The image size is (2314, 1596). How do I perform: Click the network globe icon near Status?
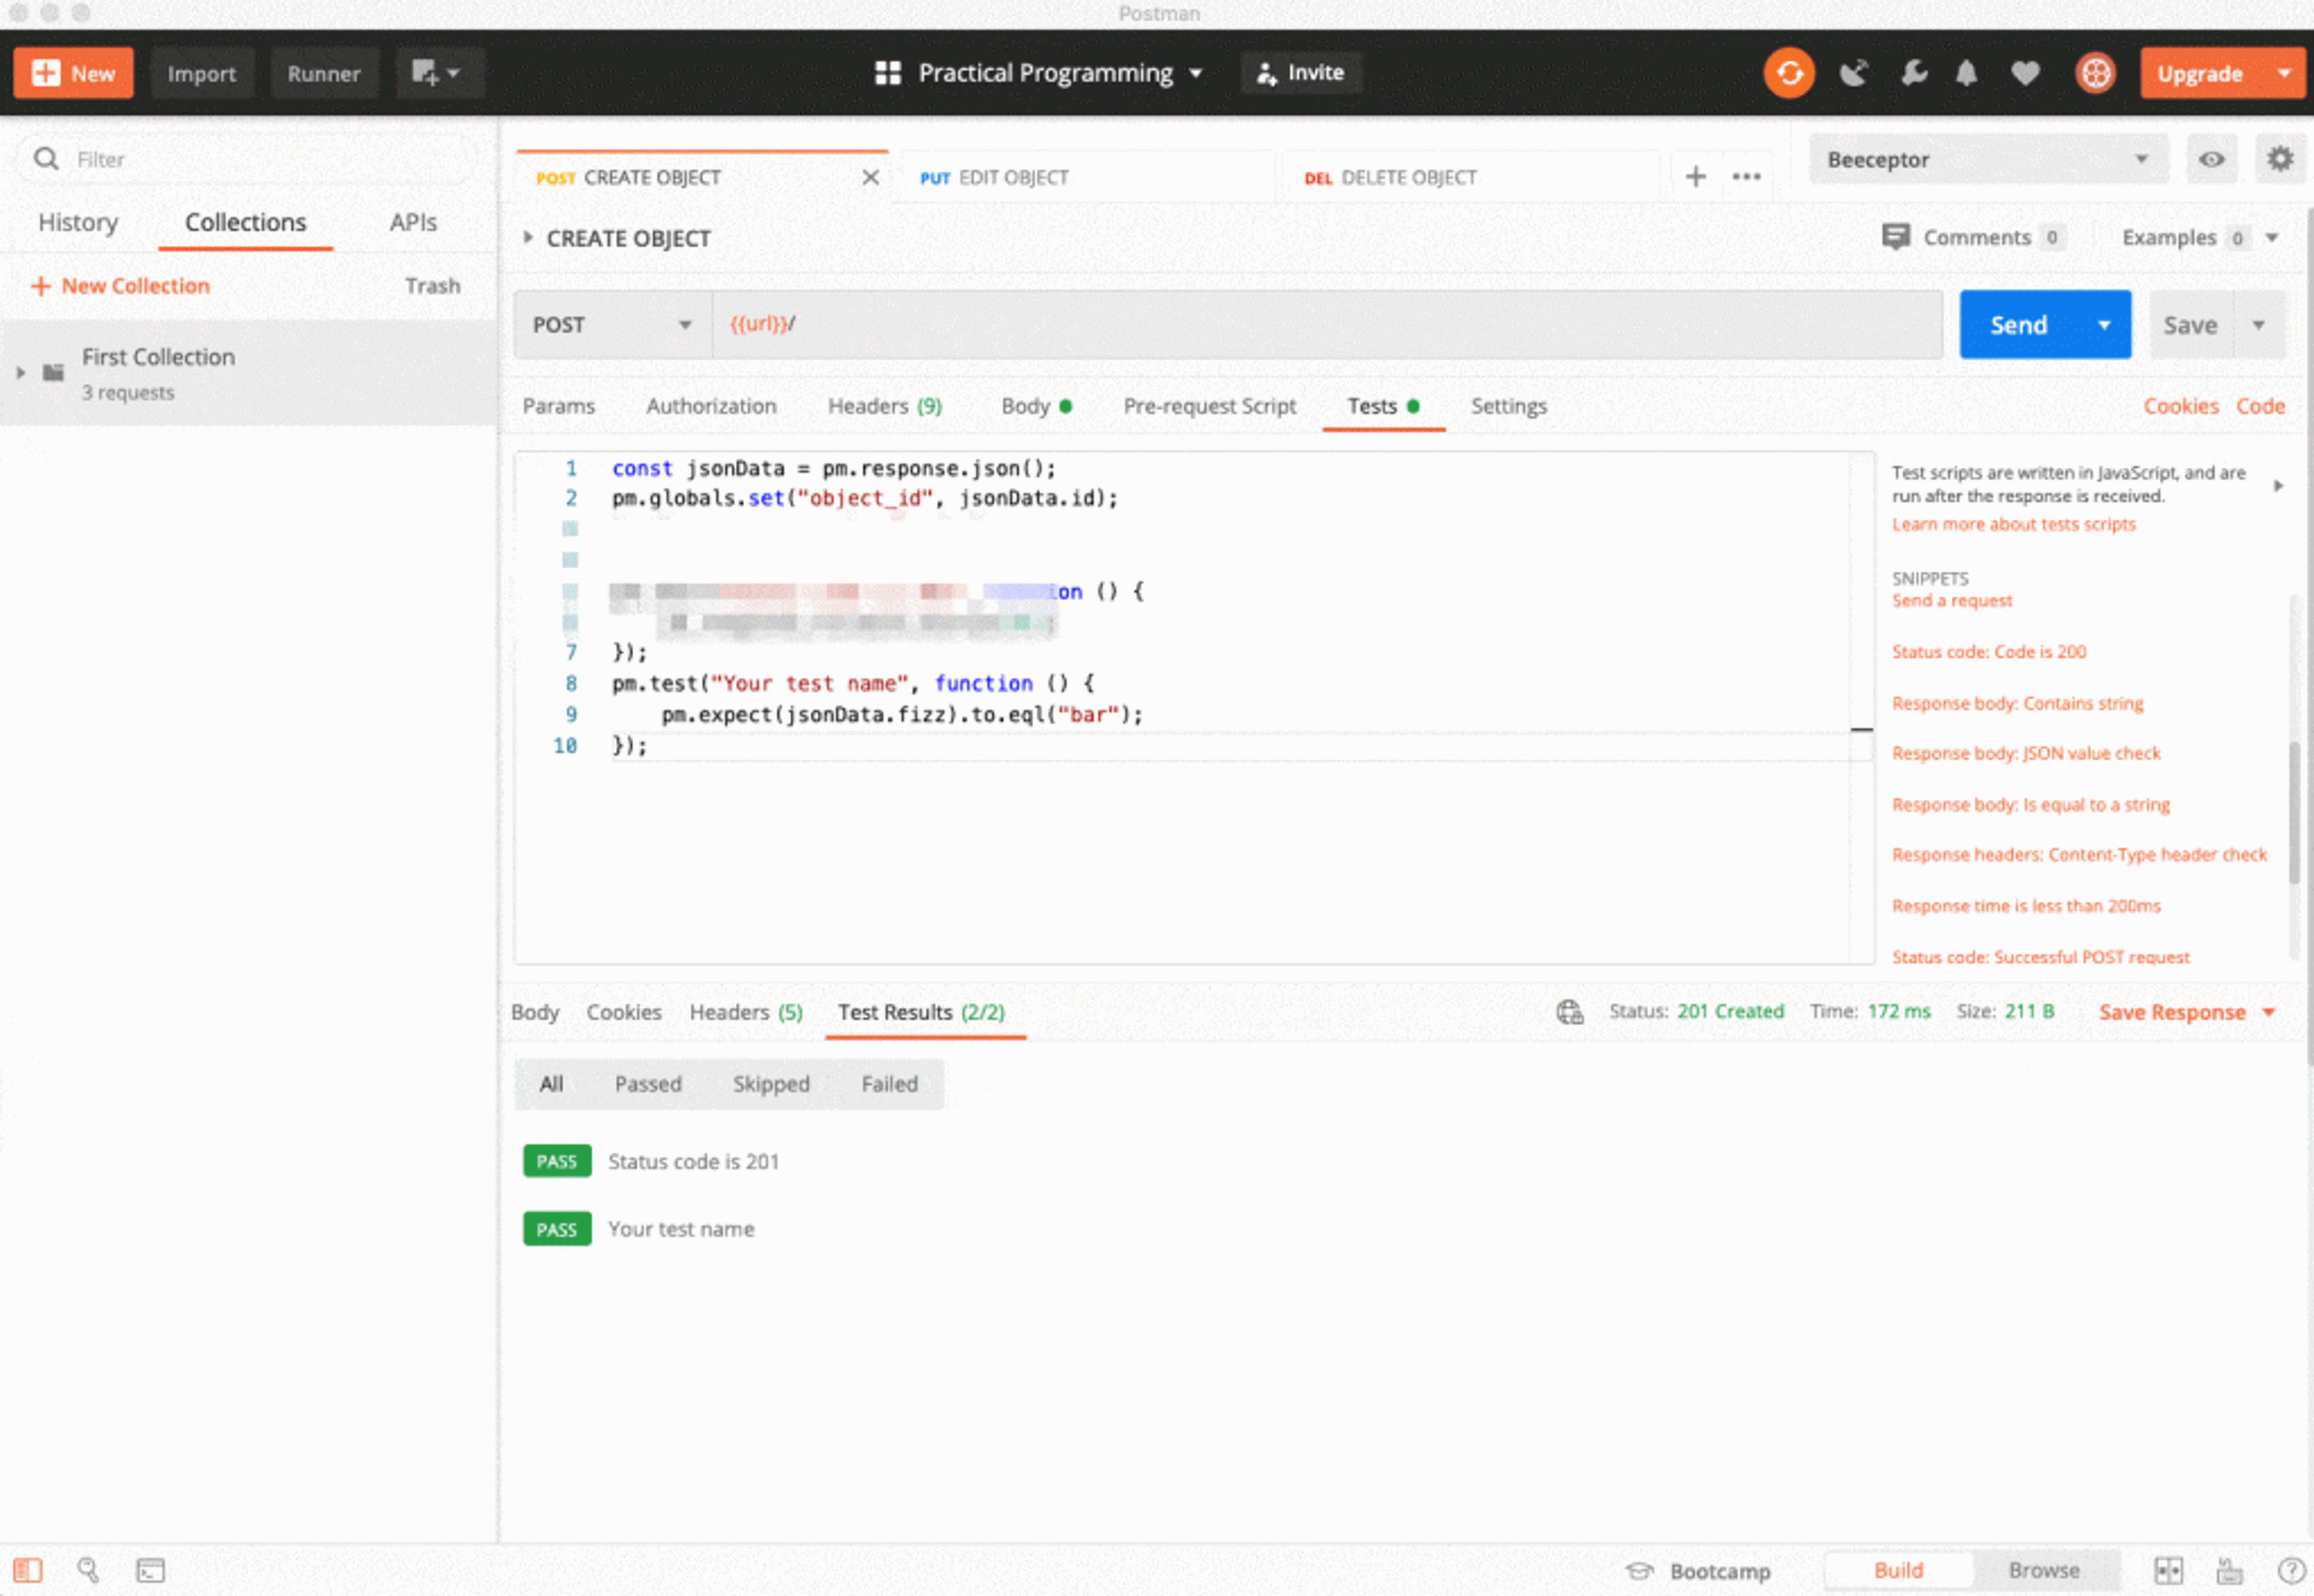coord(1569,1012)
